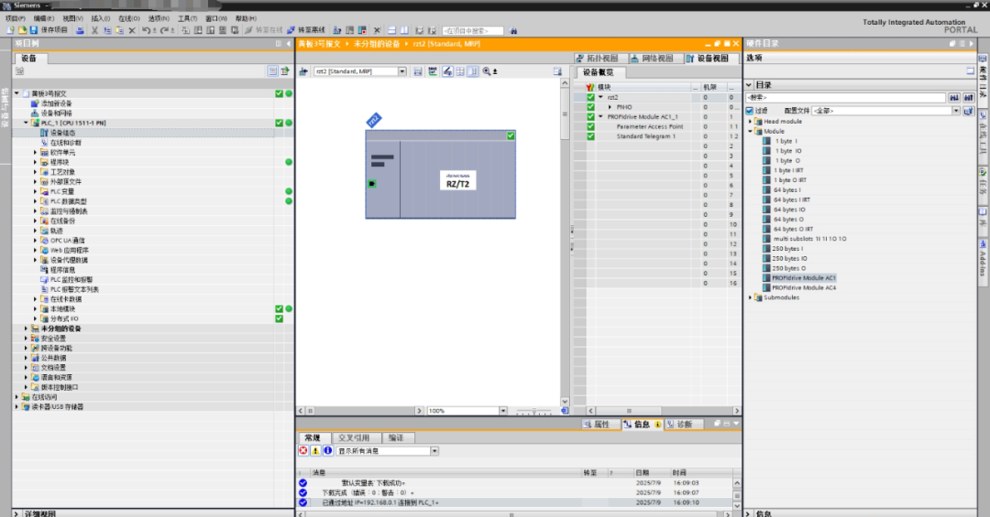
Task: Click the RZ/T2 device thumbnail in canvas
Action: pyautogui.click(x=440, y=175)
